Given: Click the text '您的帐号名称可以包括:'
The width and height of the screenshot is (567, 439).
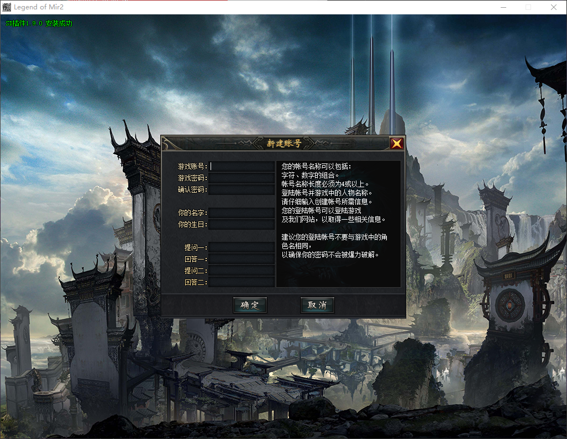Looking at the screenshot, I should tap(316, 166).
